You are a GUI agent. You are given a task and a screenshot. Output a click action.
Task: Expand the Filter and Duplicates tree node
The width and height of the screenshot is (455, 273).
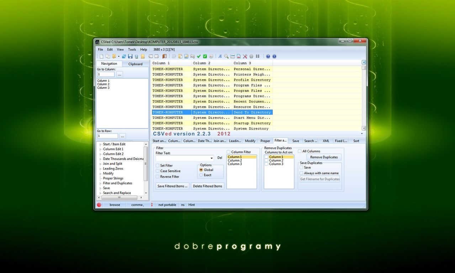[100, 183]
